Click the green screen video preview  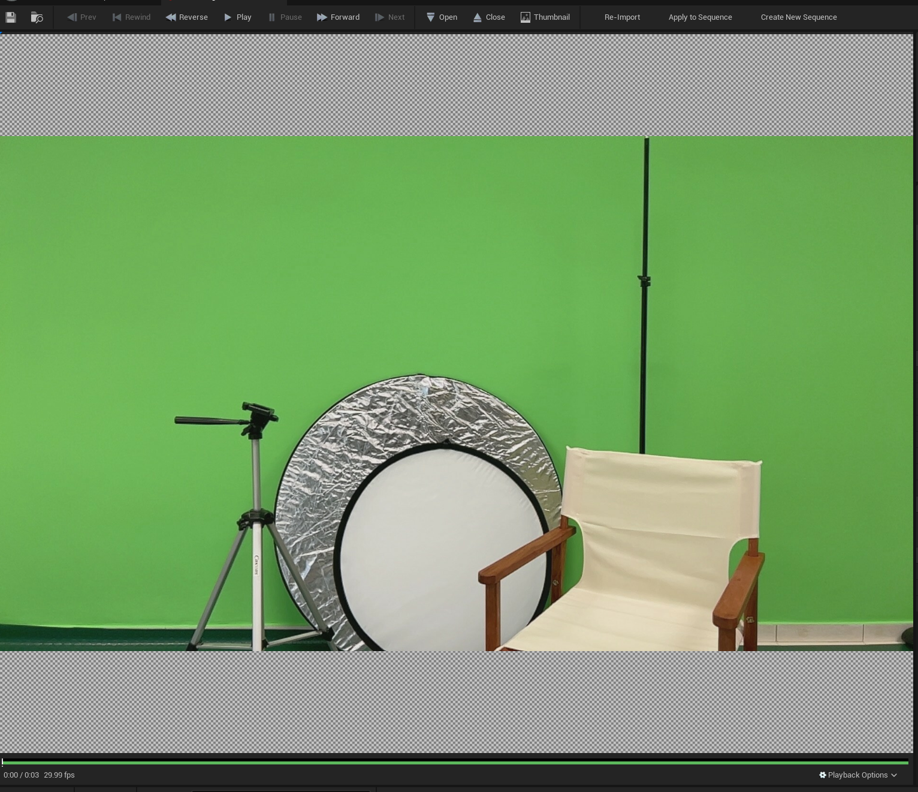coord(455,300)
